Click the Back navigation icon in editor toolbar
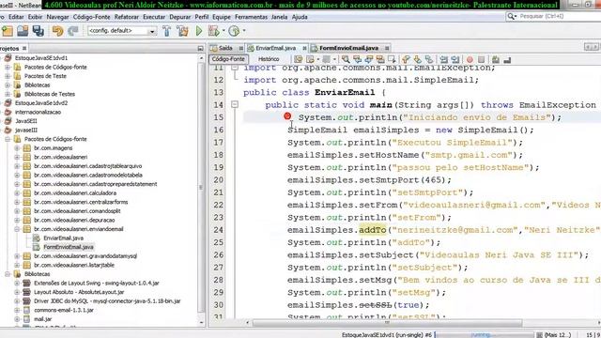This screenshot has width=601, height=338. pos(310,59)
